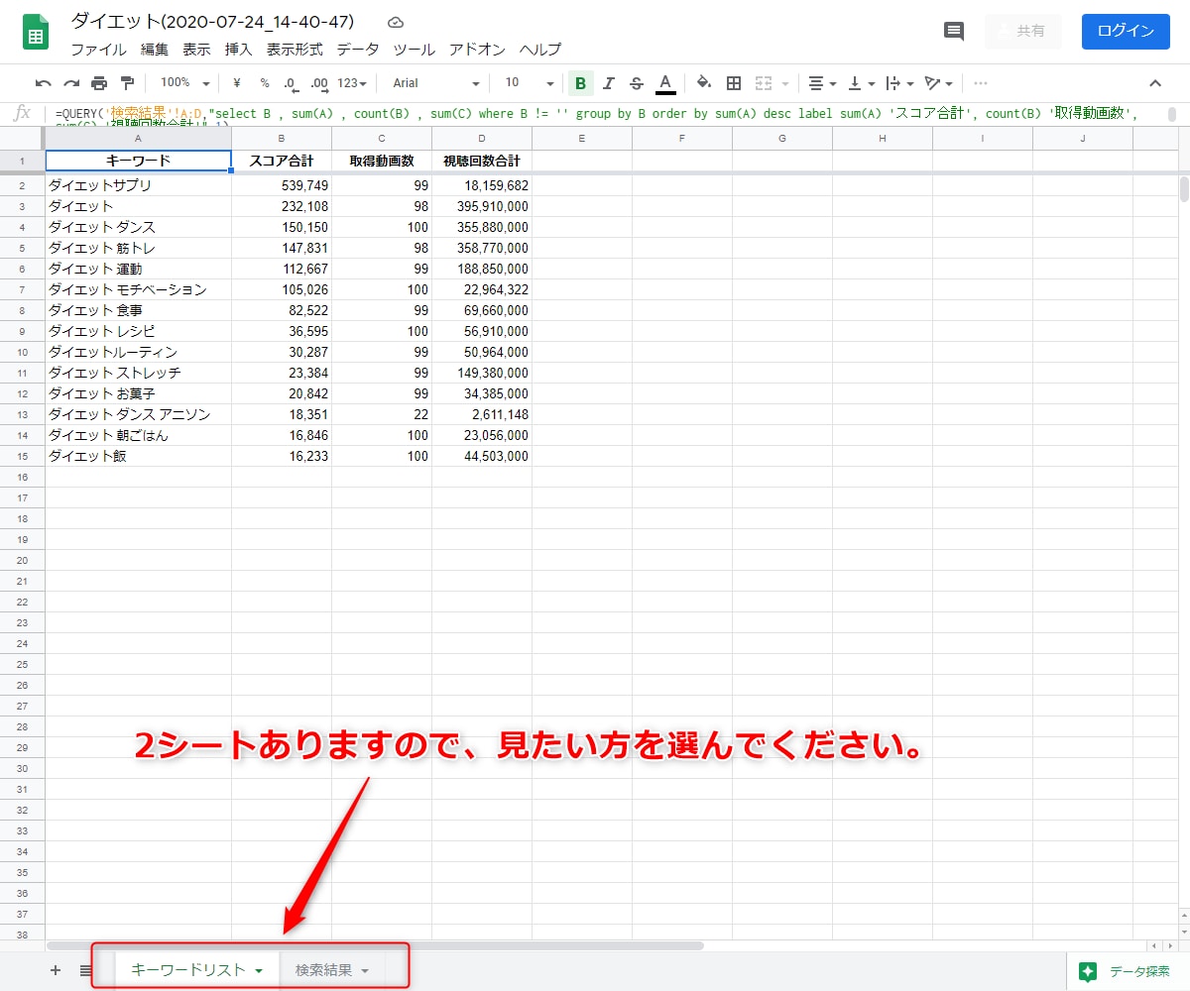1190x991 pixels.
Task: Click the 共有 share button
Action: coord(1022,31)
